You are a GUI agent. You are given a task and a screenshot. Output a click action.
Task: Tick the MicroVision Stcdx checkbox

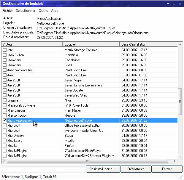[x=4, y=136]
